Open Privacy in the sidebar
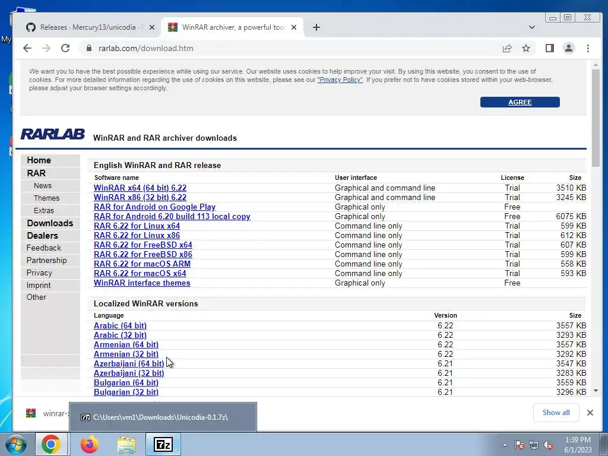Viewport: 608px width, 456px height. [x=39, y=273]
